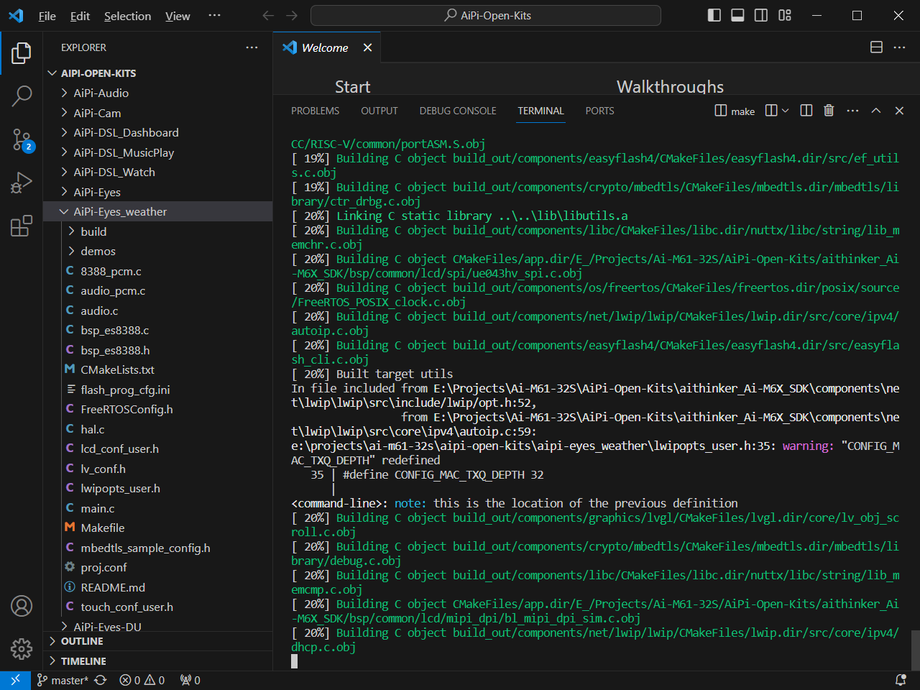Split the editor right
Image resolution: width=920 pixels, height=690 pixels.
pos(876,47)
